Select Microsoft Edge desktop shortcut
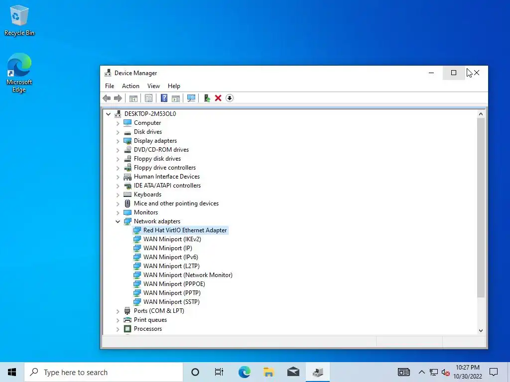510x382 pixels. point(19,73)
